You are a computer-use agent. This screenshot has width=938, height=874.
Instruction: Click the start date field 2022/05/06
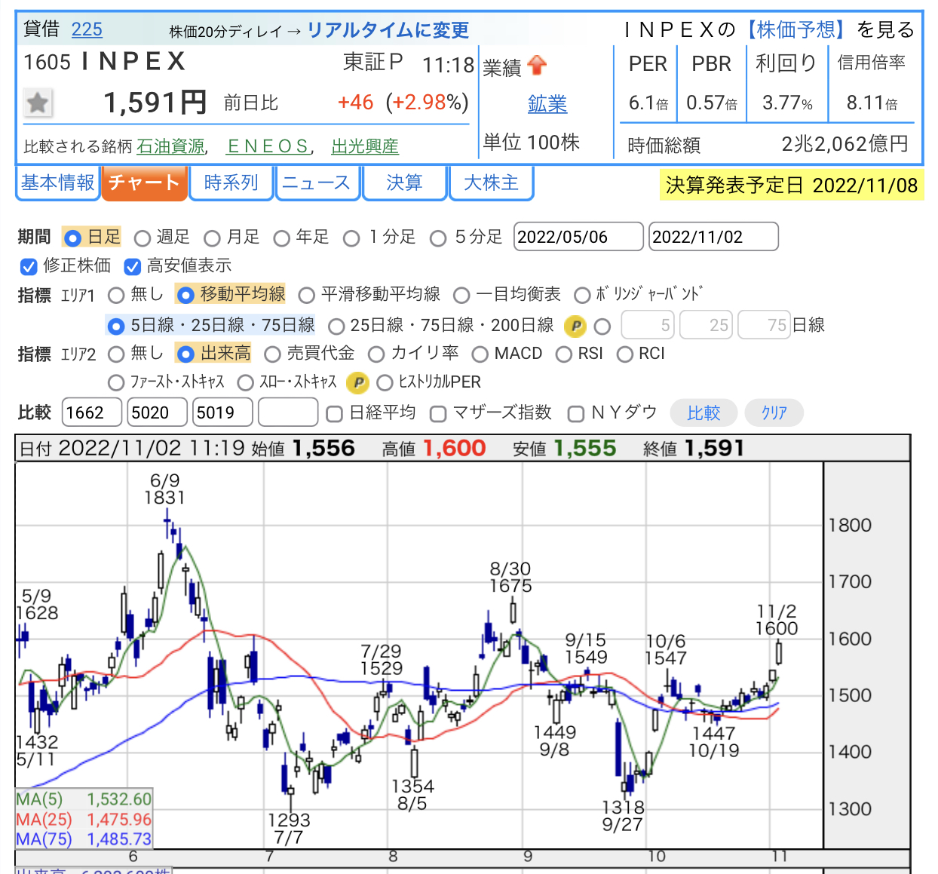[x=578, y=237]
